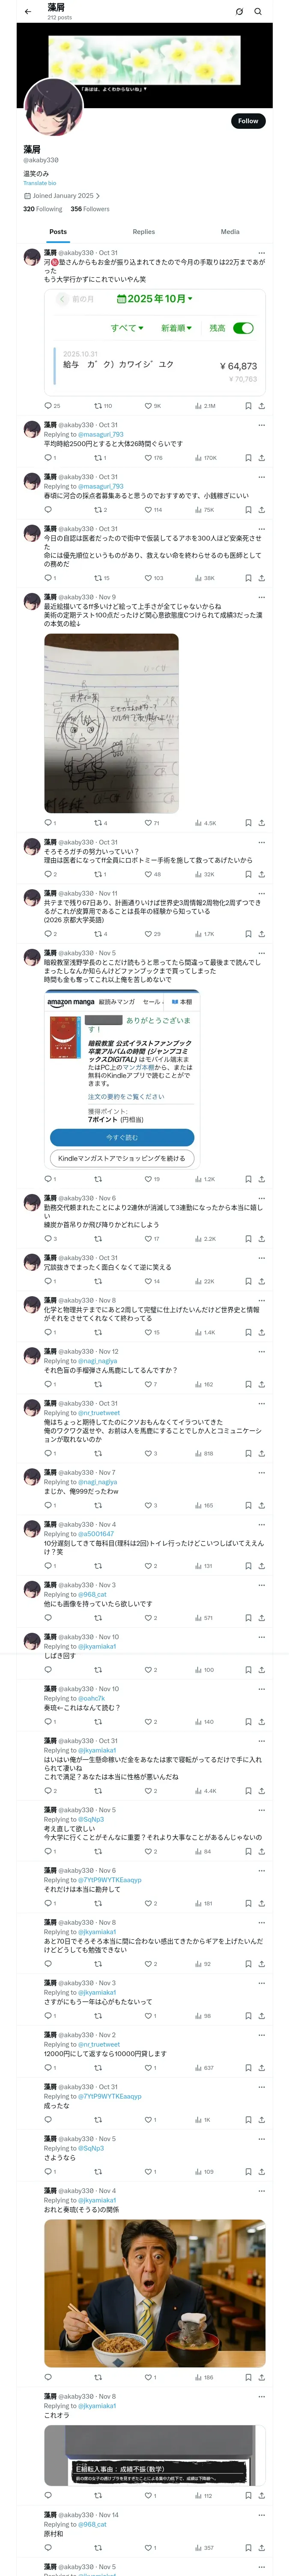The width and height of the screenshot is (289, 2576).
Task: Toggle the 残高 switch in the image
Action: tap(243, 328)
